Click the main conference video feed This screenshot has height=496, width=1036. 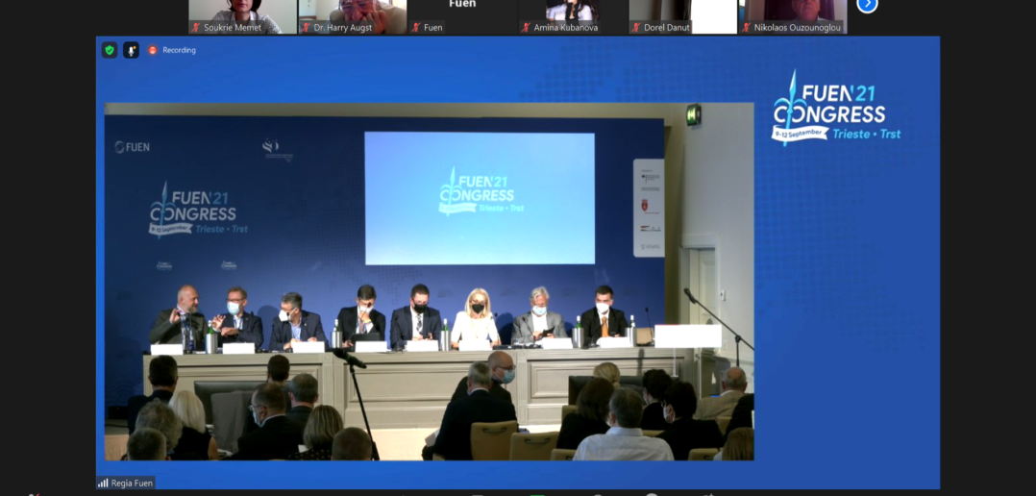point(429,282)
